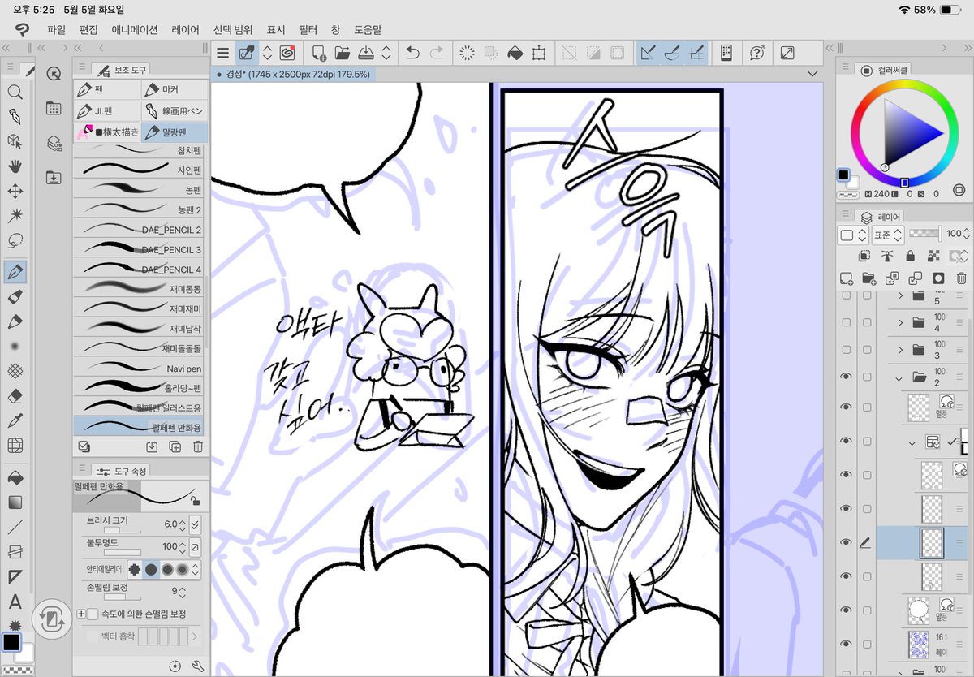Click the Fill icon in command bar

pyautogui.click(x=515, y=53)
